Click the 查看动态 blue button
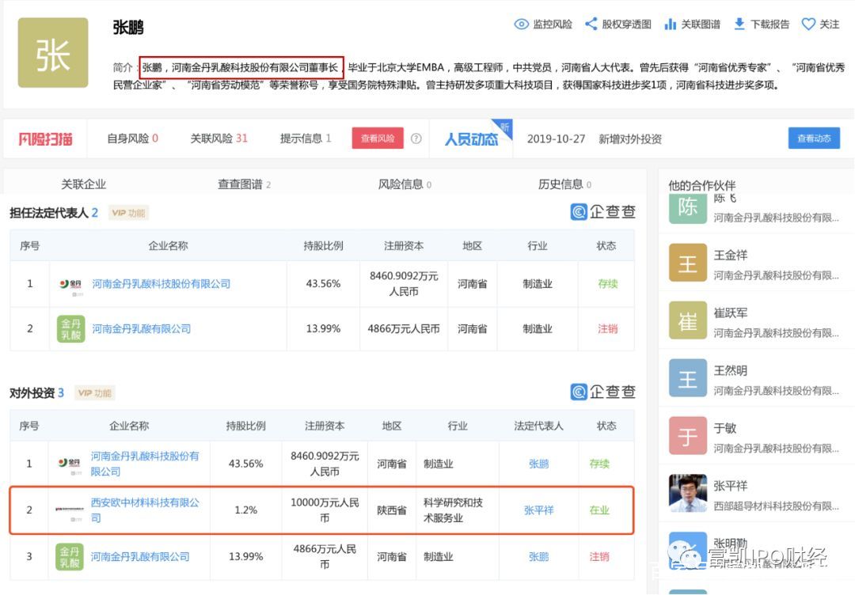 click(814, 138)
